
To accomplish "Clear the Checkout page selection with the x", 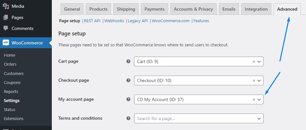I will click(x=254, y=80).
